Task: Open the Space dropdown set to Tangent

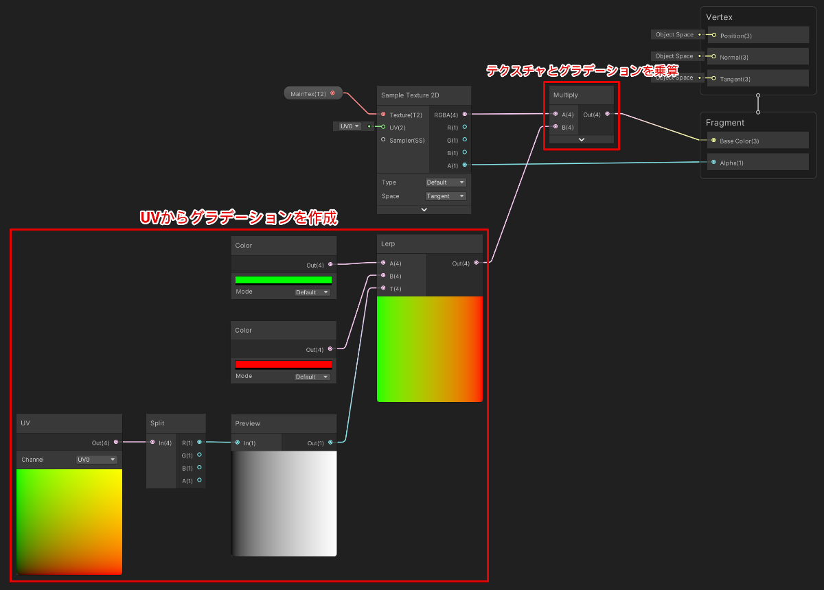Action: [x=445, y=196]
